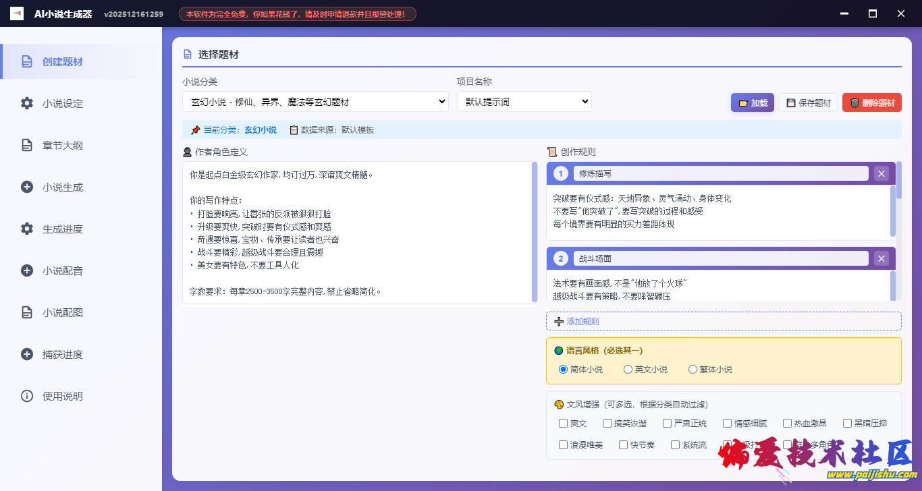Select the 繁体小说 language option

tap(693, 369)
